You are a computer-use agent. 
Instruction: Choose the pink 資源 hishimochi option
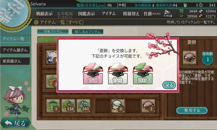tap(93, 73)
